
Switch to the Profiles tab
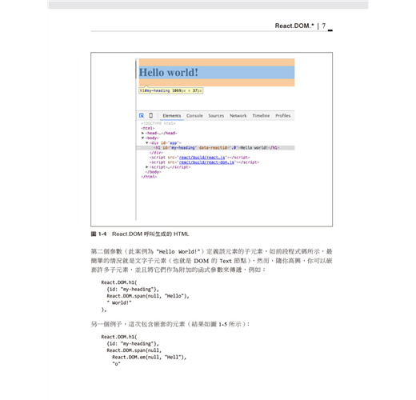(x=283, y=115)
